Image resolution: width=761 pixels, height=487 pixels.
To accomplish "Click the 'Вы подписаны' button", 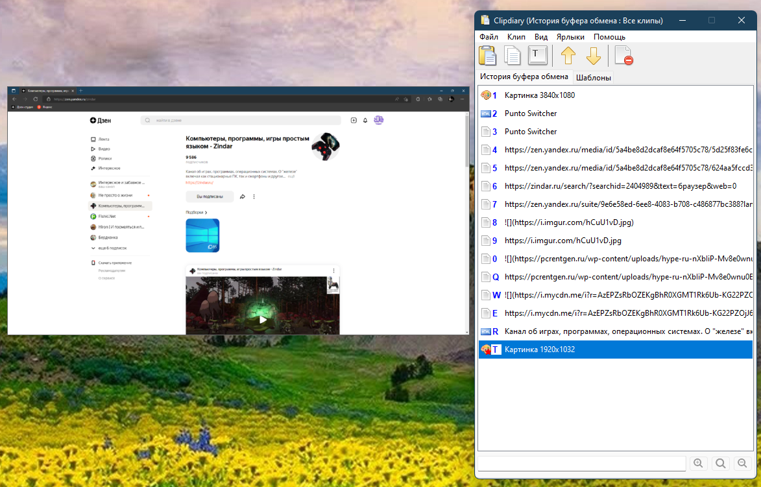I will pyautogui.click(x=210, y=196).
